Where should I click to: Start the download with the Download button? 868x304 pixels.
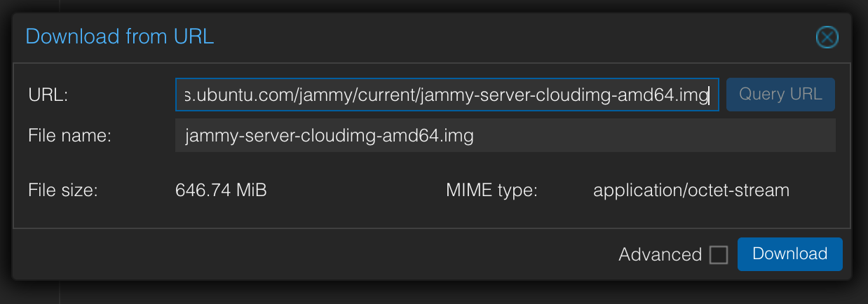[x=789, y=254]
